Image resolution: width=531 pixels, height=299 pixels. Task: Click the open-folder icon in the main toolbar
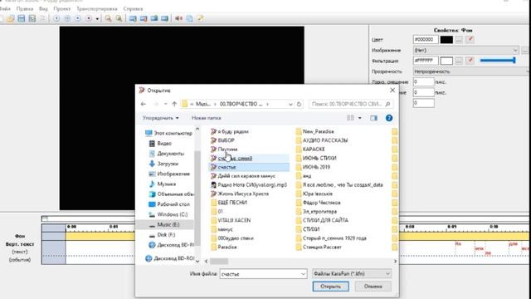click(x=11, y=18)
